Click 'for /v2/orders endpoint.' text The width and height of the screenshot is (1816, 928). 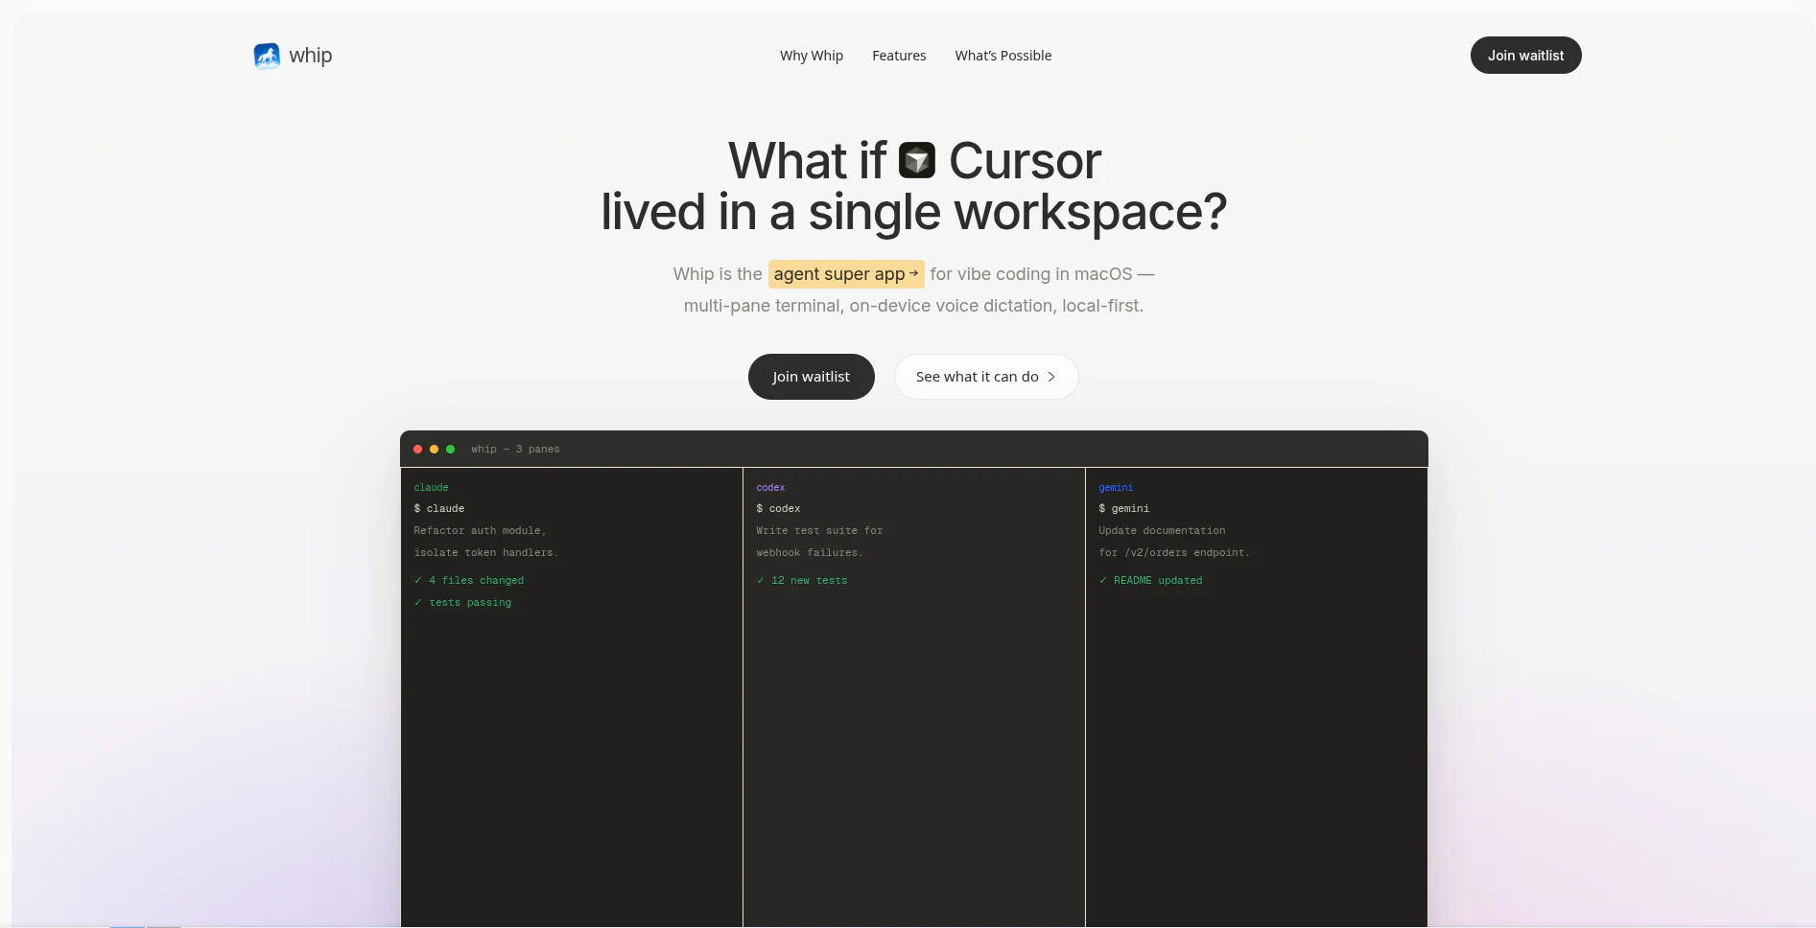[1174, 553]
